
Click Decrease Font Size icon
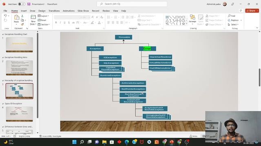point(97,17)
